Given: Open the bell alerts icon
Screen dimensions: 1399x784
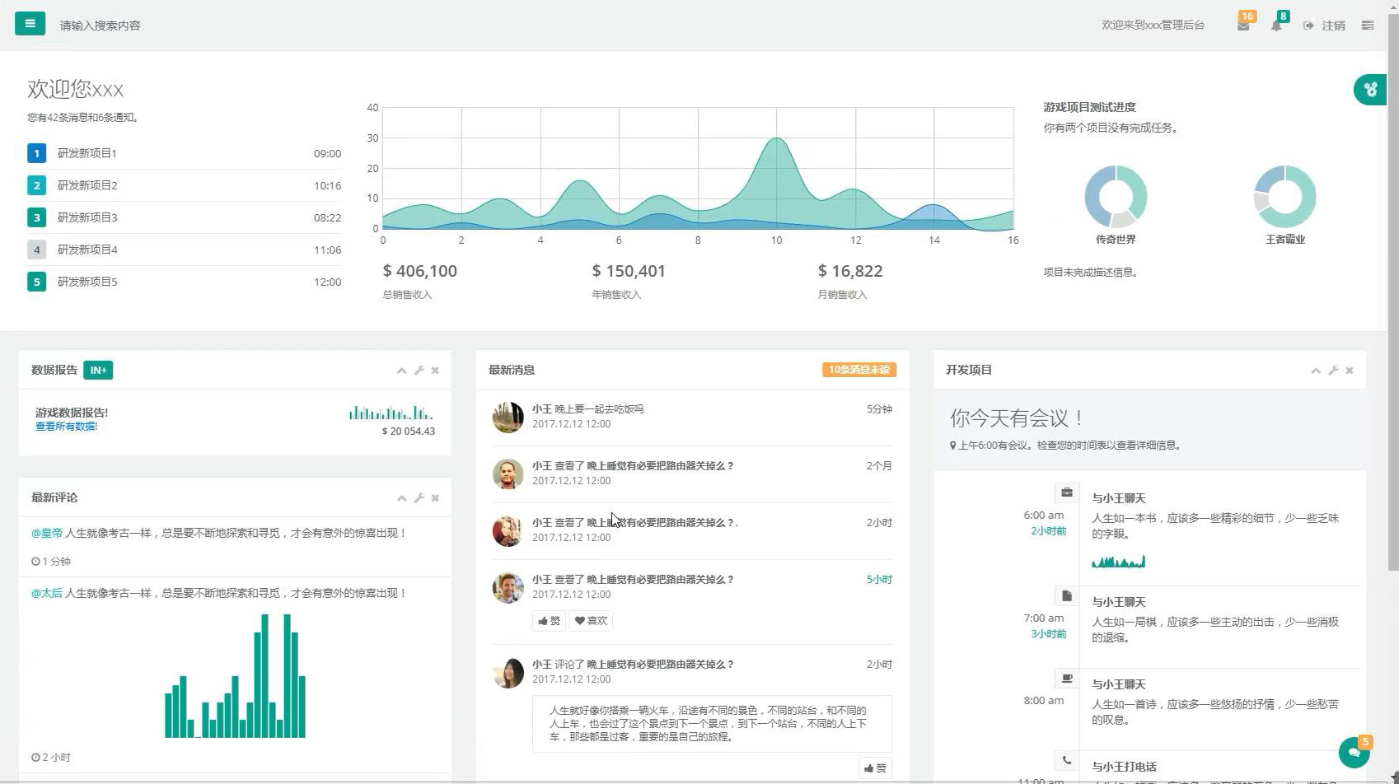Looking at the screenshot, I should (x=1275, y=26).
